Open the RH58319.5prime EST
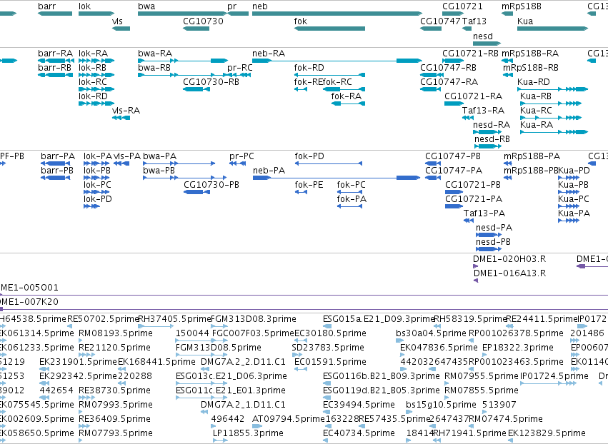Screen dimensions: 608x444 coord(437,326)
